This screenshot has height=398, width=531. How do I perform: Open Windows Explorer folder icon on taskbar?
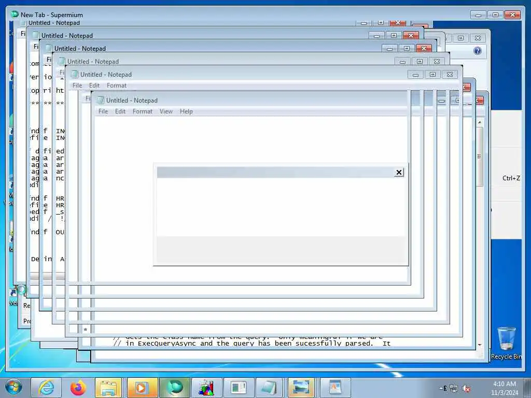coord(109,388)
